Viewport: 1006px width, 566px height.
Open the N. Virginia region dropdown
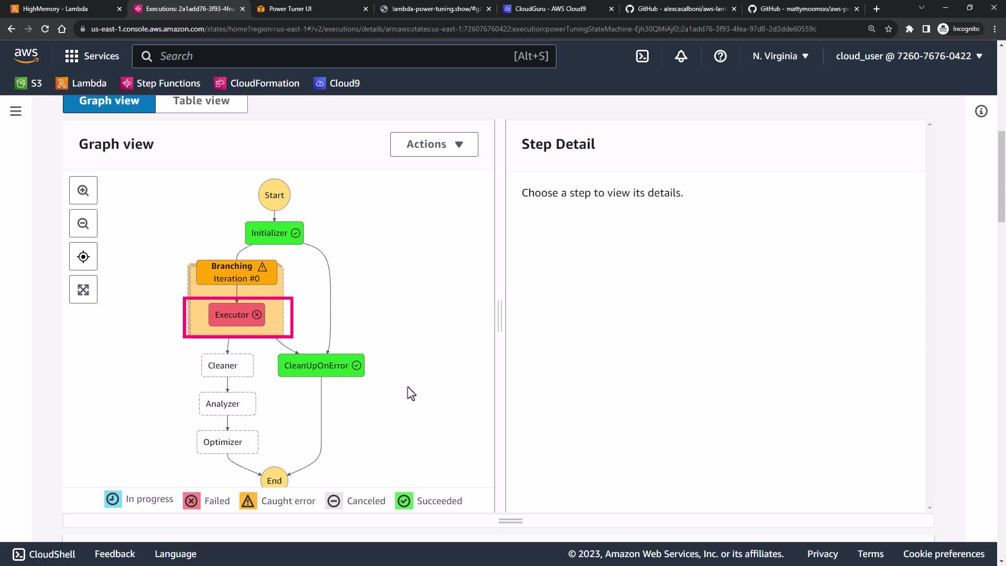click(x=780, y=56)
